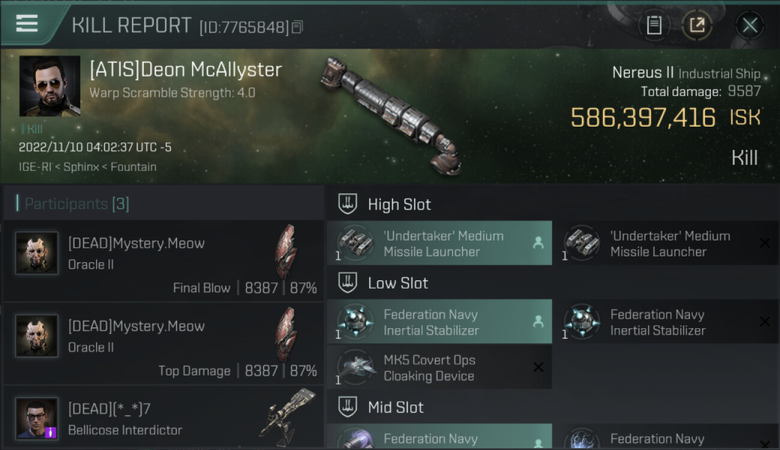Collapse the High Slot section
780x450 pixels.
pos(553,205)
